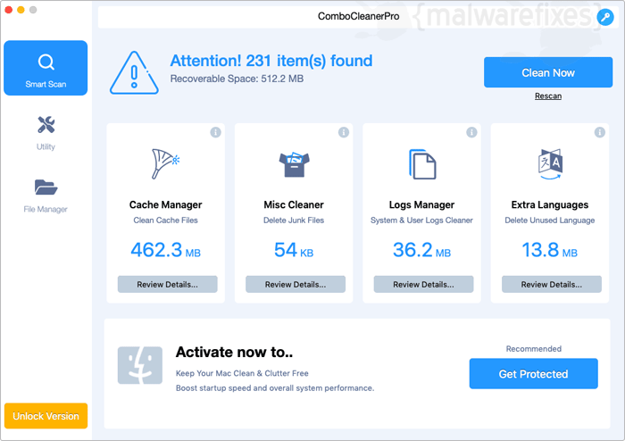Screen dimensions: 625x441
Task: Click the 54 KB junk size value
Action: (x=294, y=250)
